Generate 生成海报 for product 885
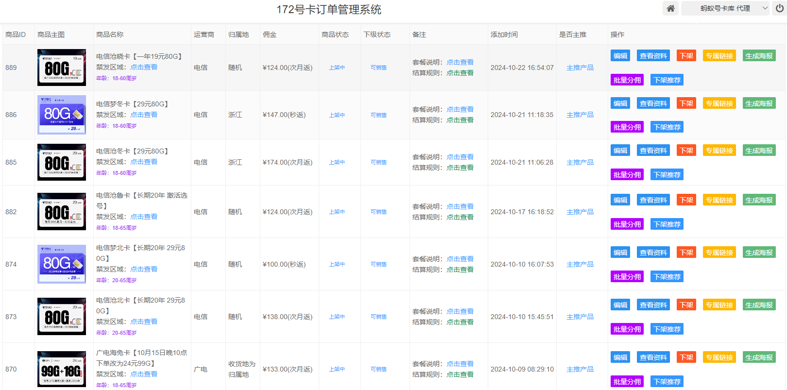 759,151
